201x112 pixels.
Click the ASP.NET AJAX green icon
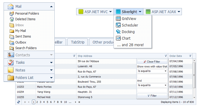(x=148, y=12)
